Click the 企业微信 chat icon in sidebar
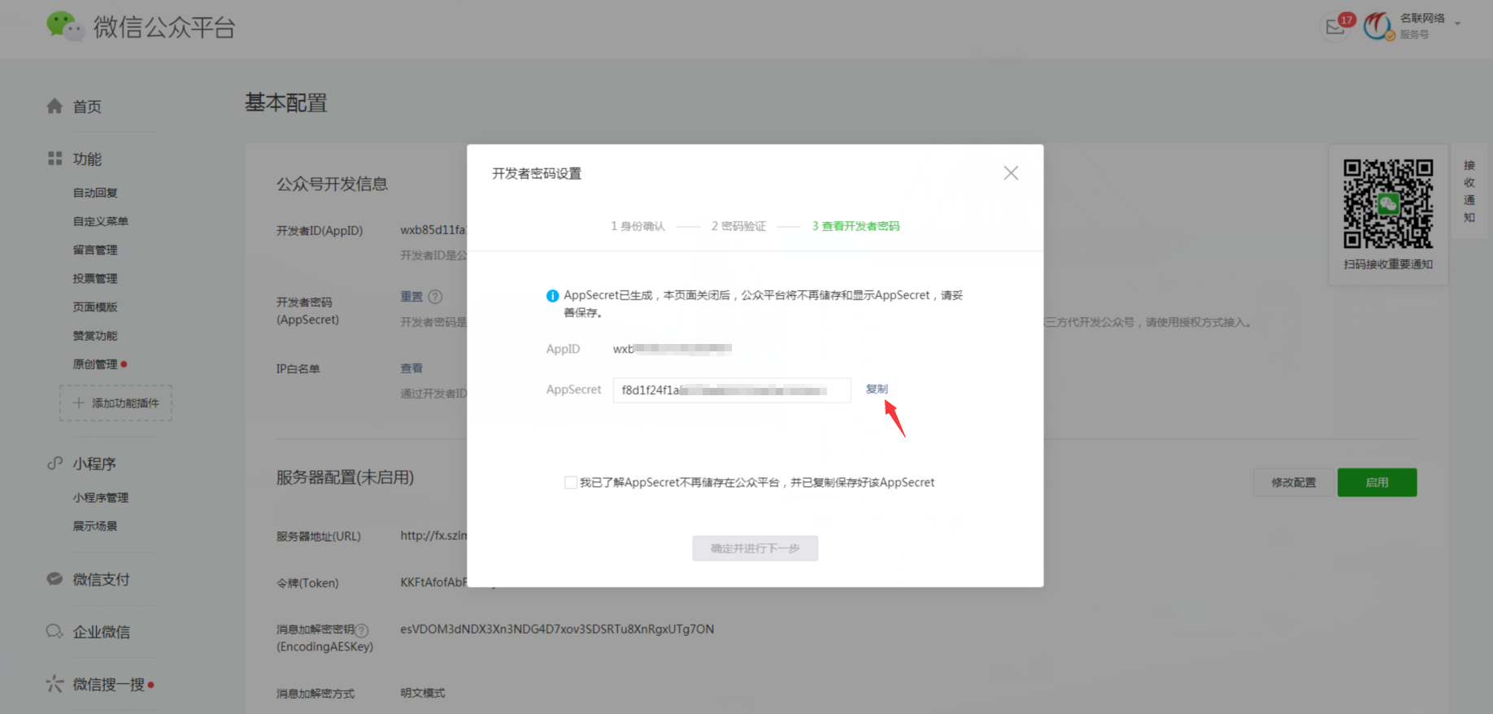The image size is (1493, 714). [54, 631]
